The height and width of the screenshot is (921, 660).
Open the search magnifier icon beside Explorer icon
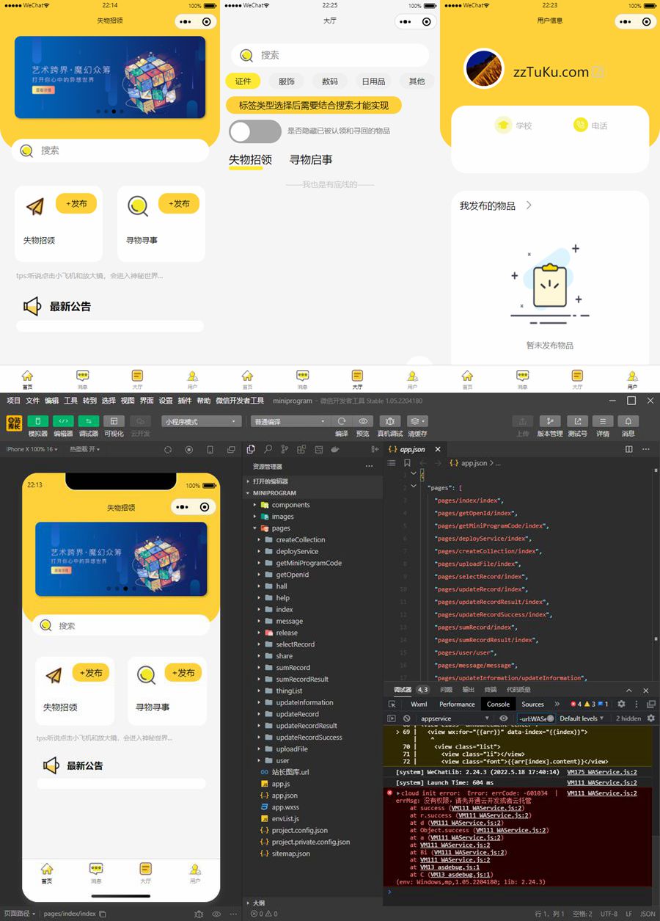(268, 449)
